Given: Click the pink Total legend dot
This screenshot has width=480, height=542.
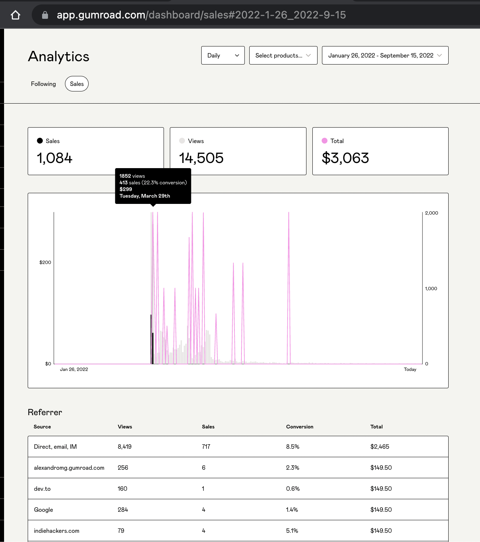Looking at the screenshot, I should pyautogui.click(x=325, y=140).
